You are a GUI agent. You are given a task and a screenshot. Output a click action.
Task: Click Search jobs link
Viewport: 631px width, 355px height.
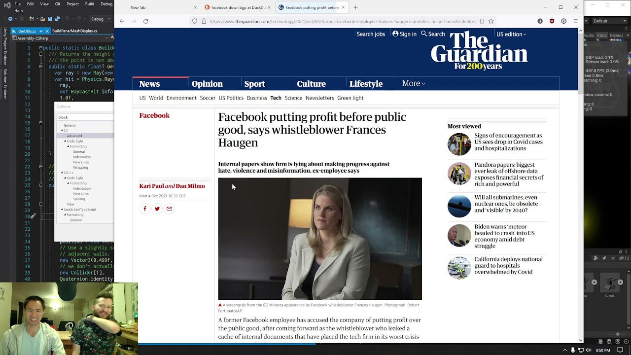[371, 34]
